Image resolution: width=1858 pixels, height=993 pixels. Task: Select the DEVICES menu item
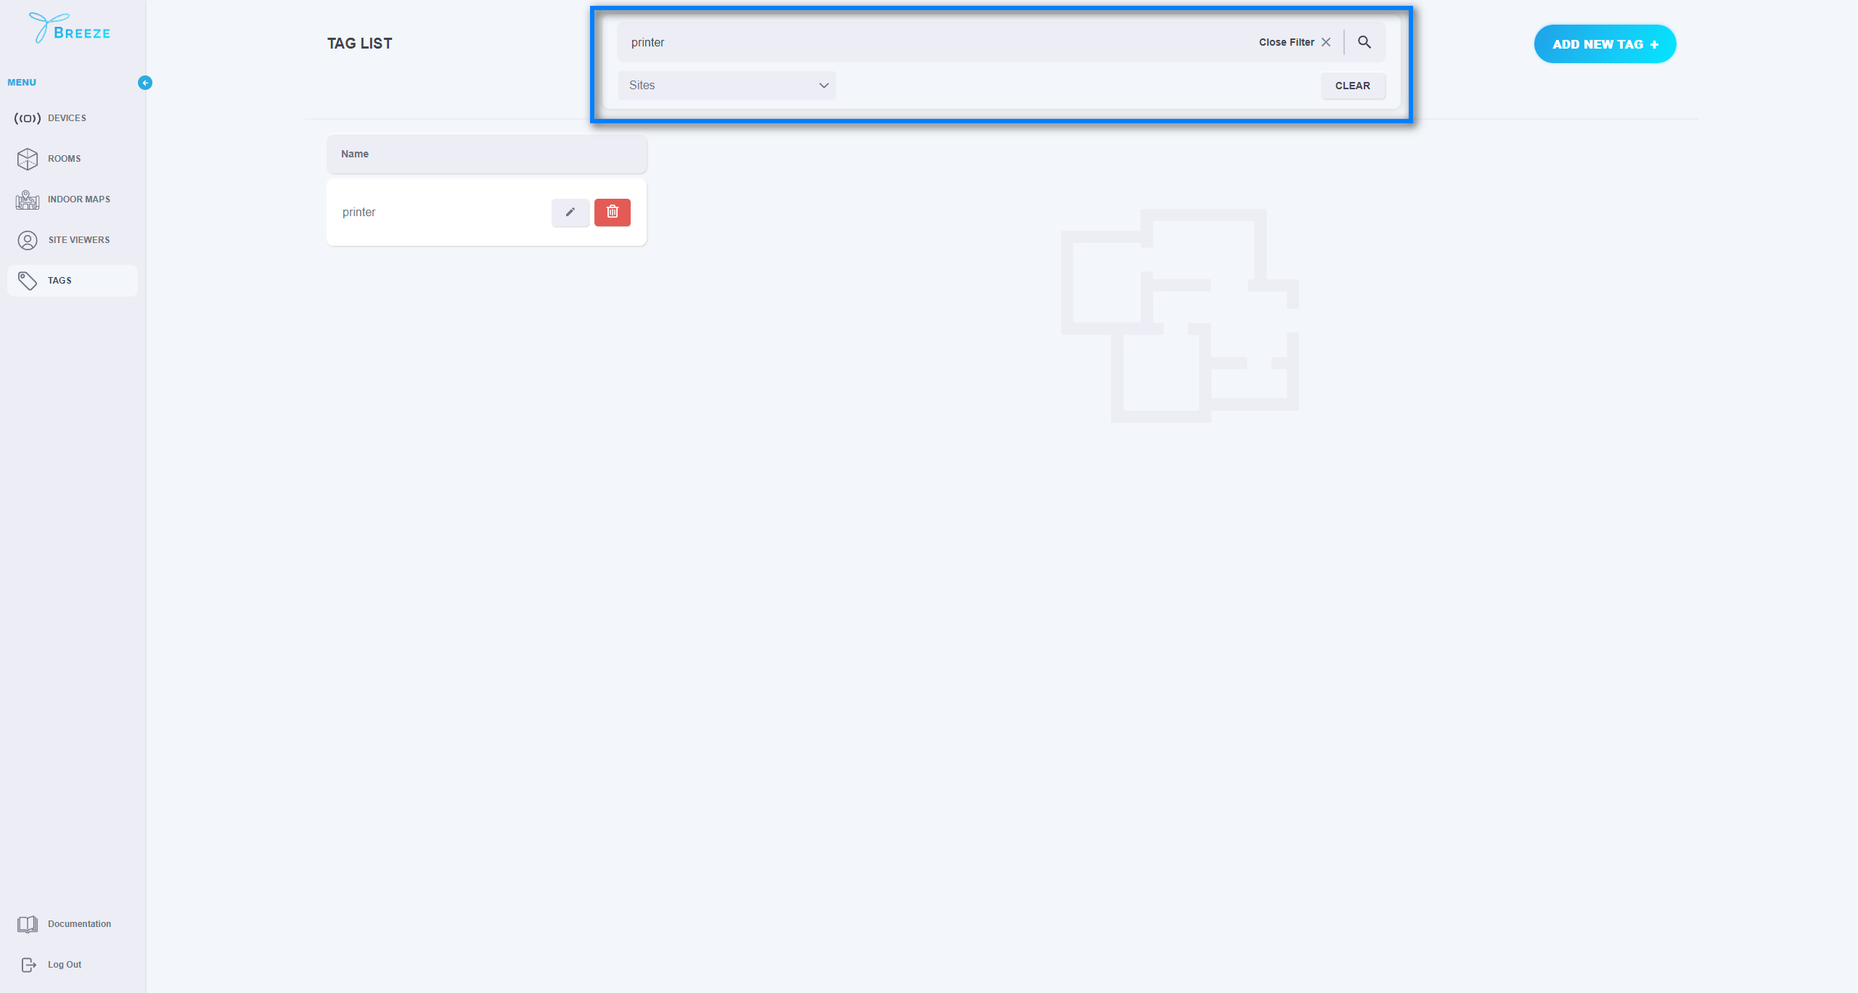67,118
